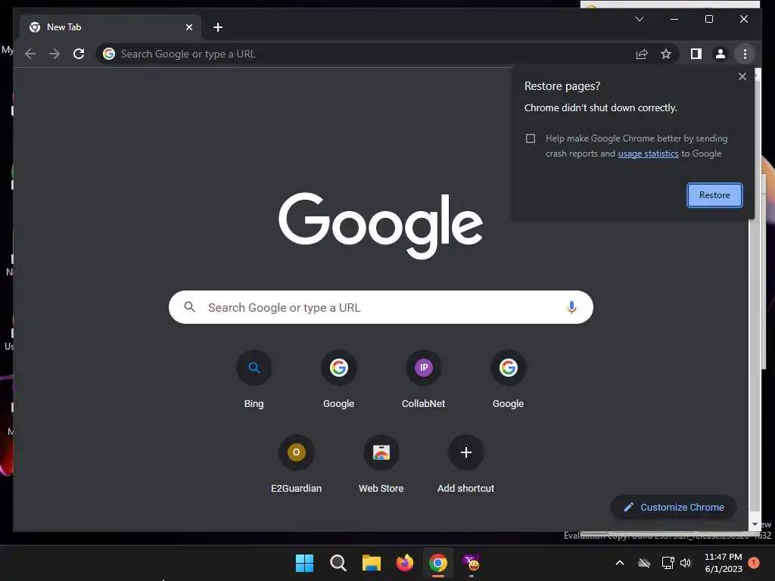Open the Bing shortcut
775x581 pixels.
(x=254, y=379)
